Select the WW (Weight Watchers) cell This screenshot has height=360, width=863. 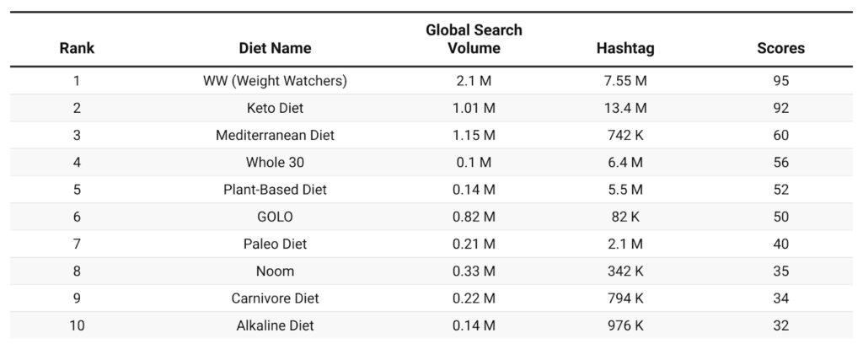[275, 82]
